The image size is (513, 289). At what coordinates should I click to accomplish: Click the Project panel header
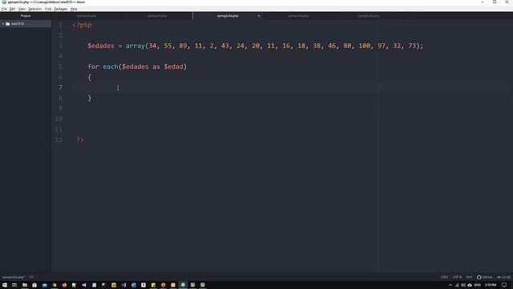click(x=26, y=16)
